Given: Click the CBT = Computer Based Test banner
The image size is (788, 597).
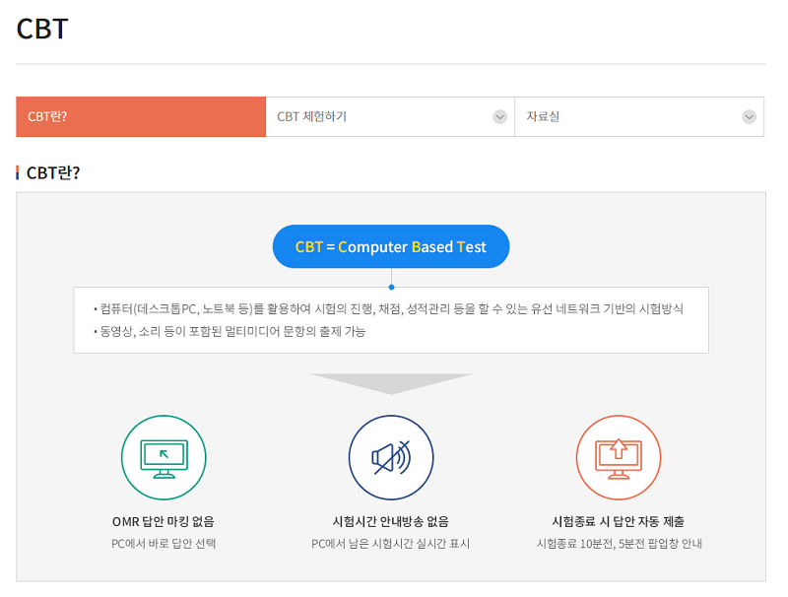Looking at the screenshot, I should [x=391, y=246].
